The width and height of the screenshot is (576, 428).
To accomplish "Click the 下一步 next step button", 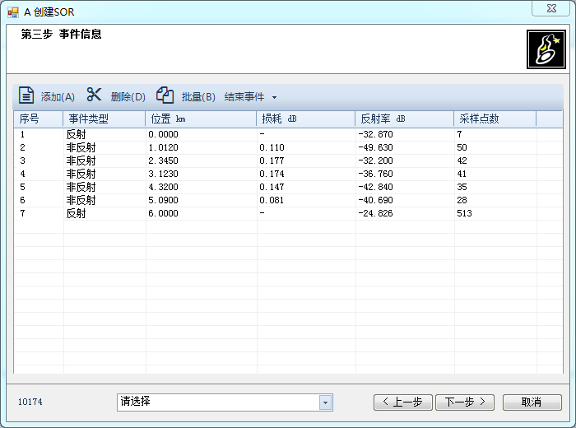I will click(x=465, y=402).
